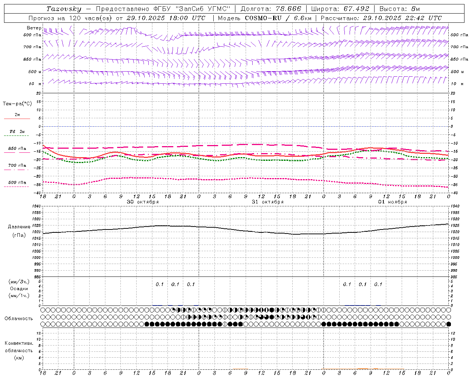Click orange convective cloud line on 01 ноября

click(x=363, y=369)
